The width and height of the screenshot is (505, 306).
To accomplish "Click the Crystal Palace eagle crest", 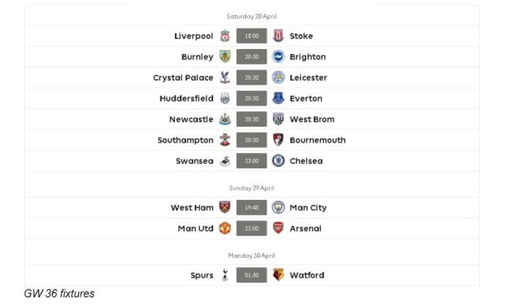I will click(x=225, y=78).
